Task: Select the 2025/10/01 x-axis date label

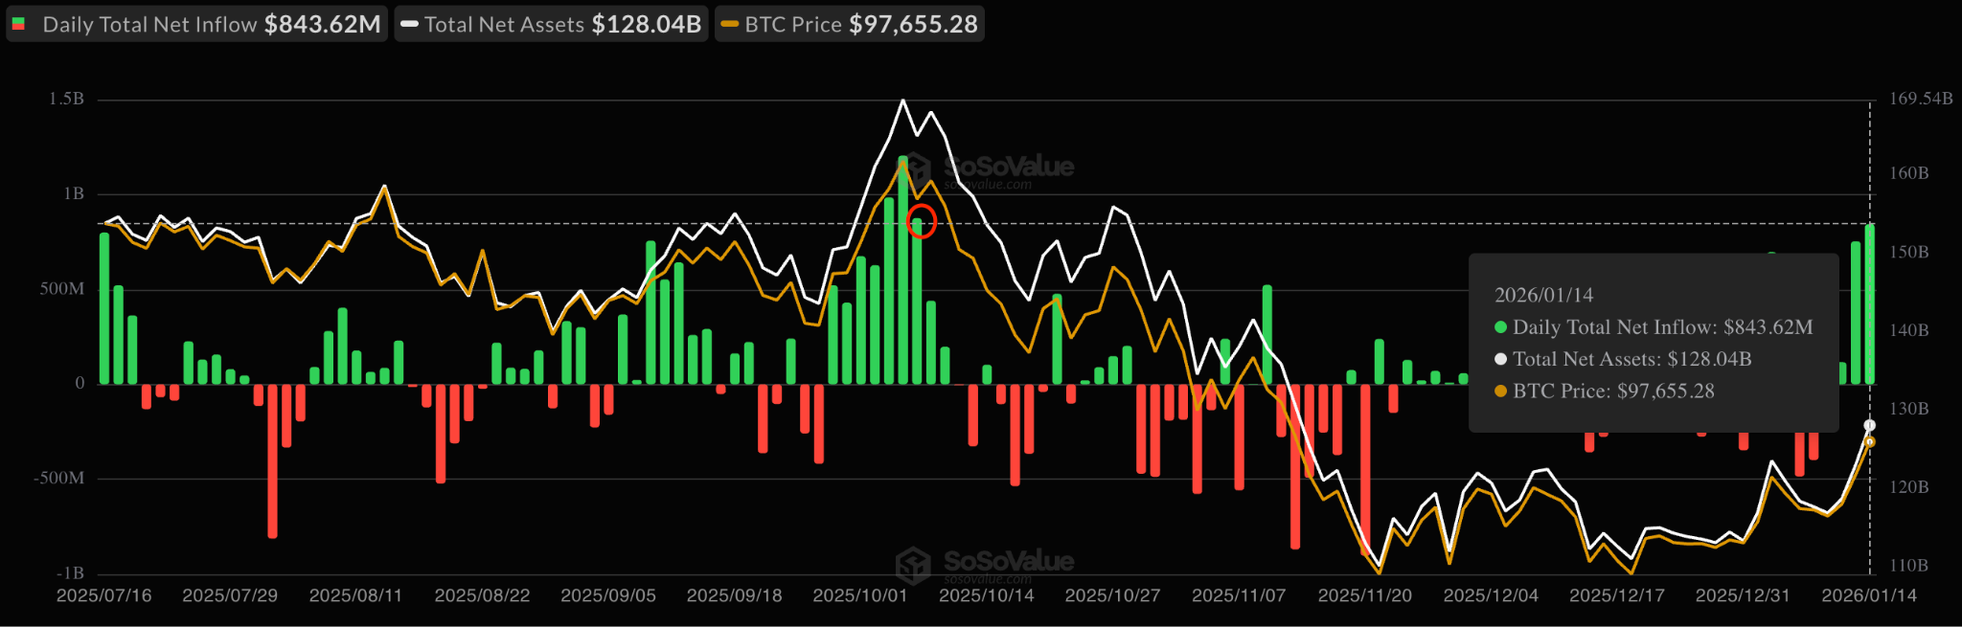Action: tap(859, 595)
